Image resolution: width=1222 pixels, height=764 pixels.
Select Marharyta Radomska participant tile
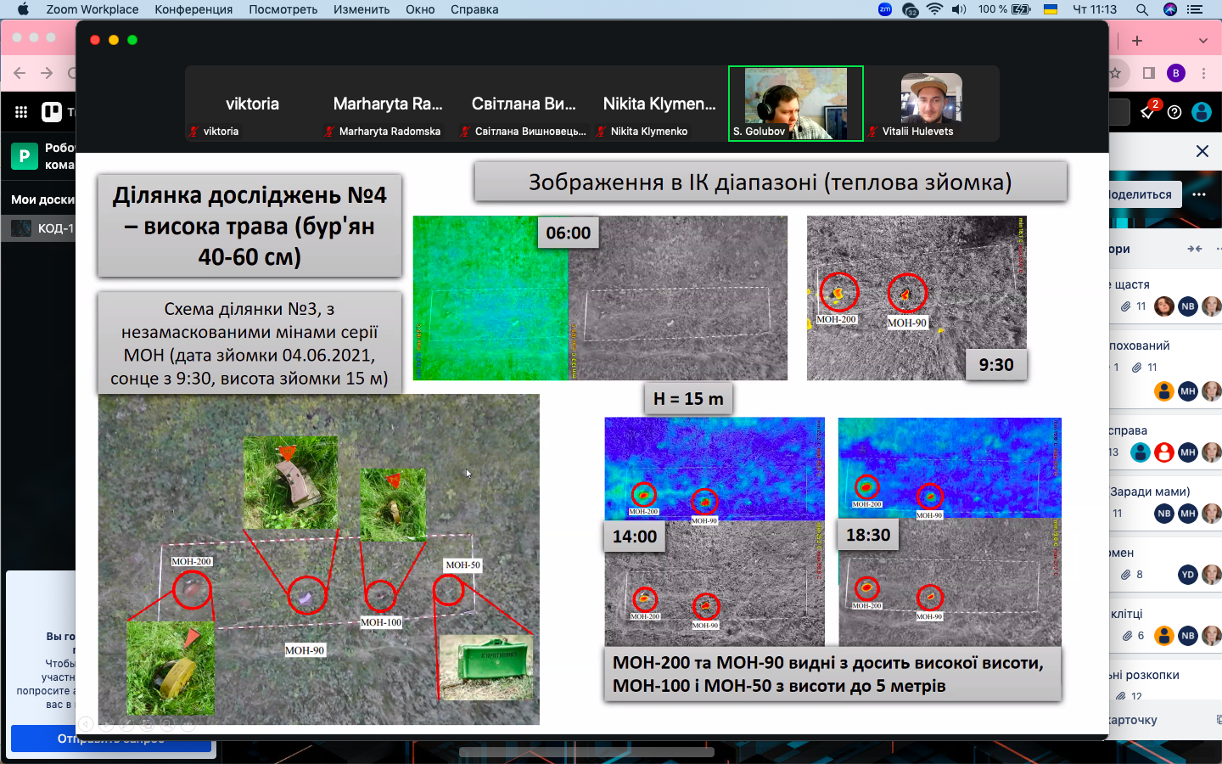tap(388, 104)
